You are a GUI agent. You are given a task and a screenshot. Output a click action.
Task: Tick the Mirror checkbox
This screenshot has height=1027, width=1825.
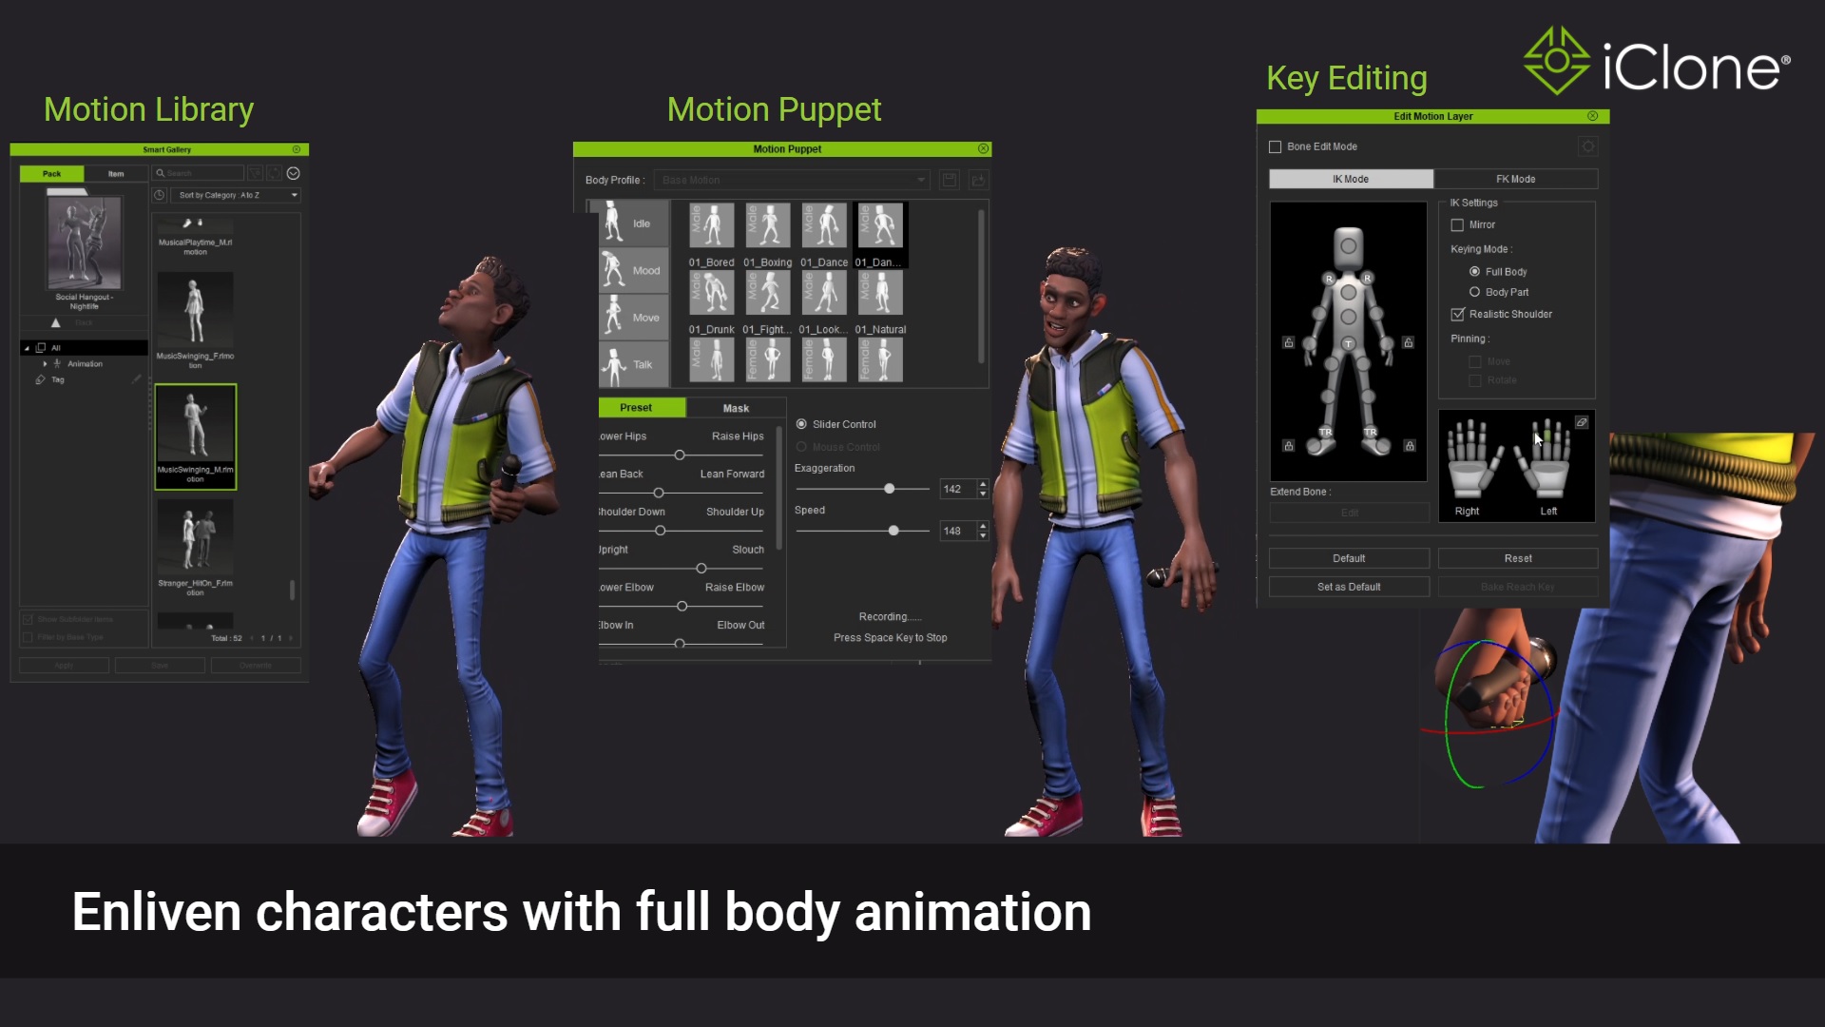point(1457,225)
